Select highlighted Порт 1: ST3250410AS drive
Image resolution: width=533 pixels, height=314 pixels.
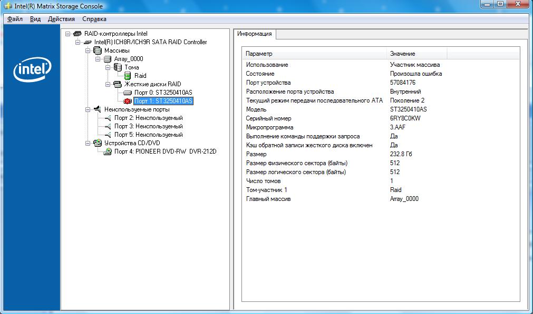[x=163, y=101]
